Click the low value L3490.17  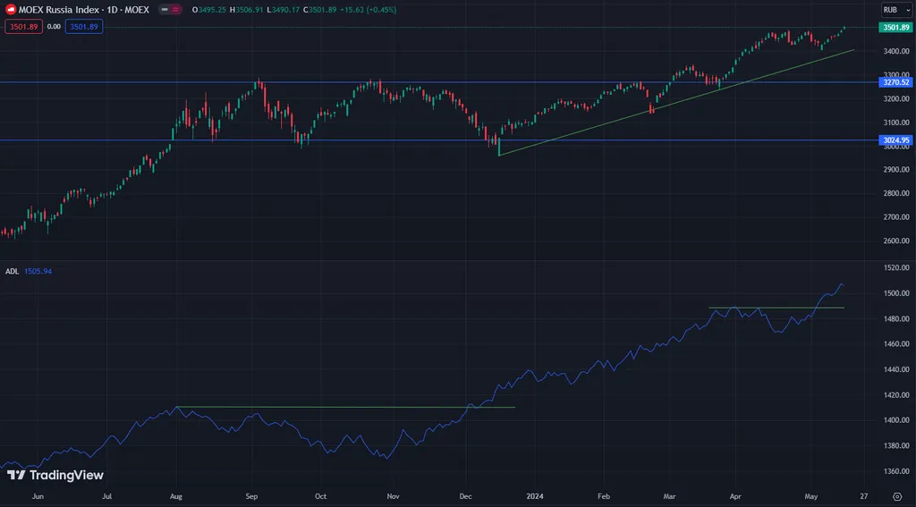284,10
